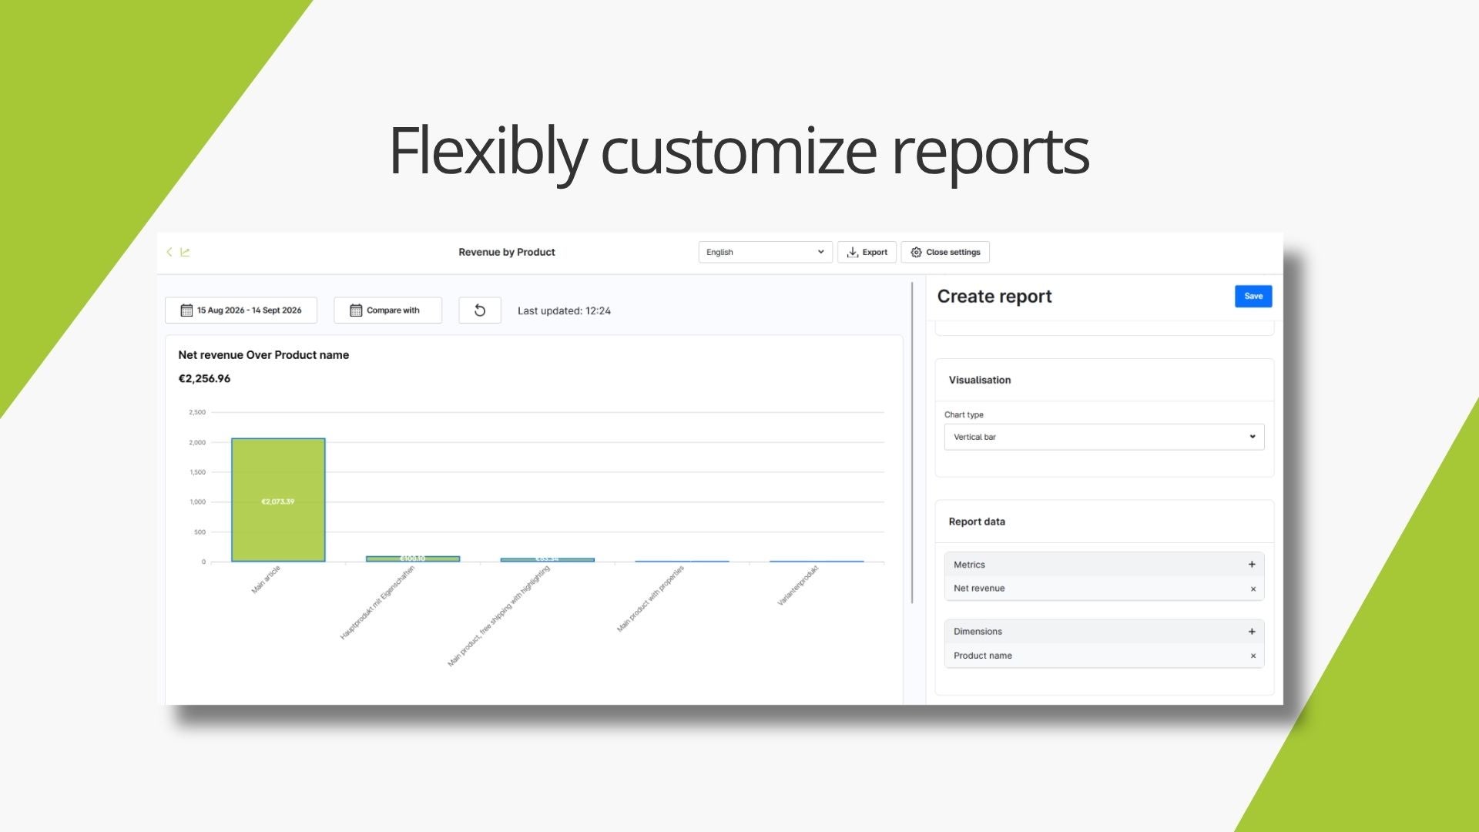Go back using the left chevron icon

169,252
